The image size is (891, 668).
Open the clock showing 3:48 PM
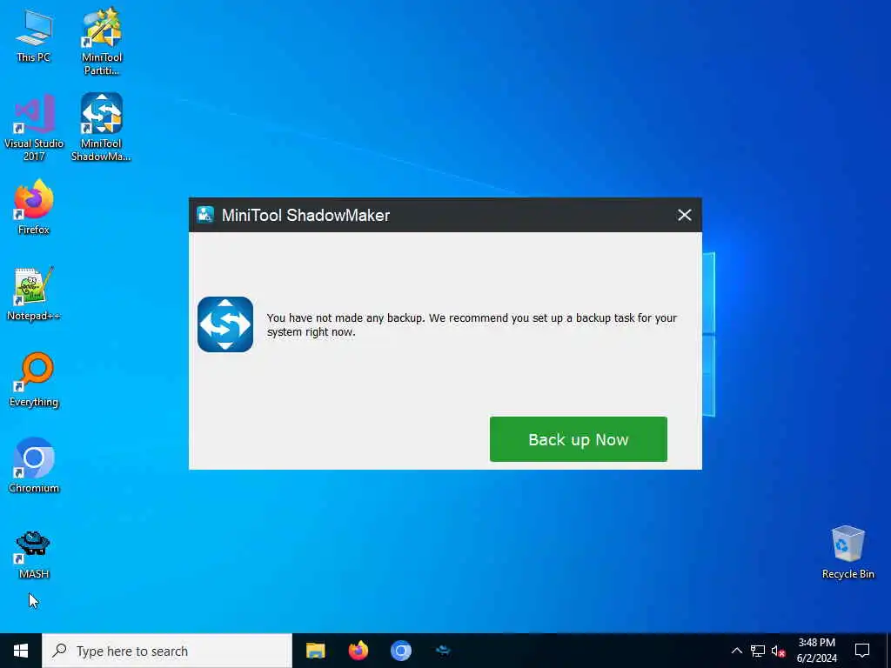click(816, 651)
